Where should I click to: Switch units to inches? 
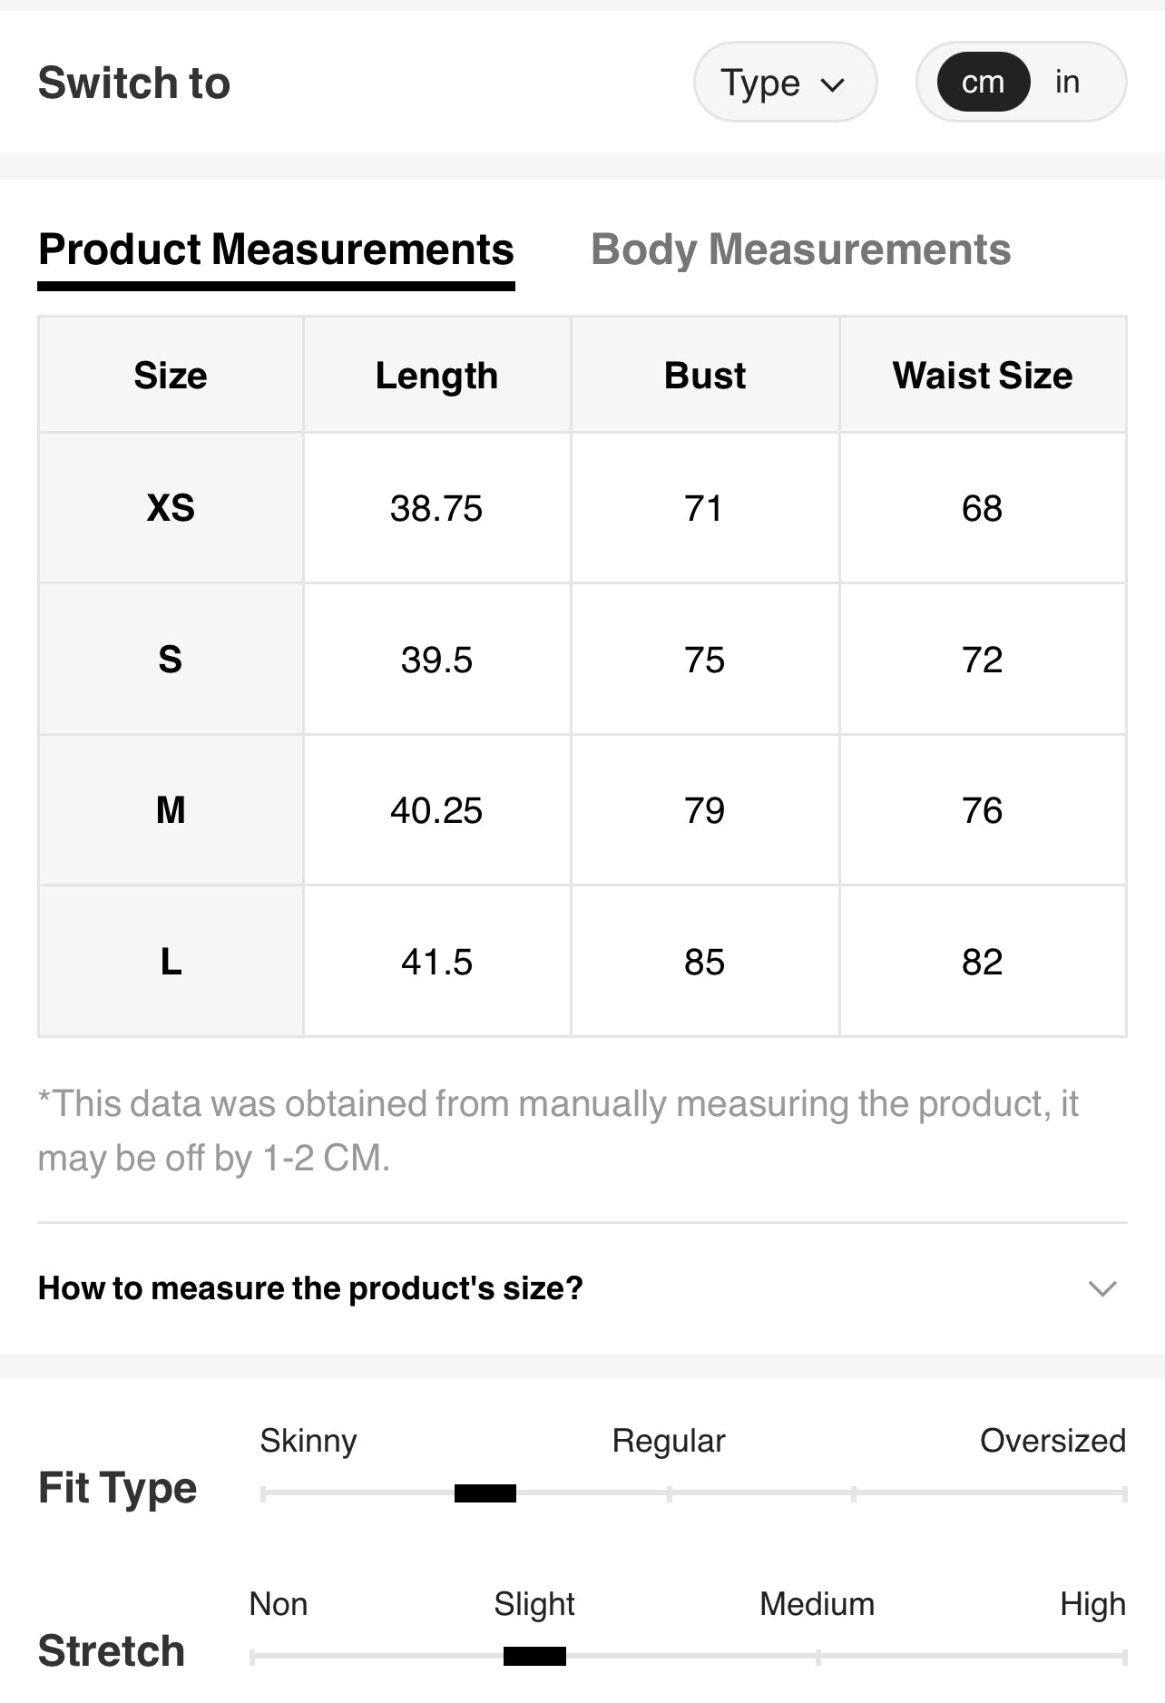click(1067, 83)
